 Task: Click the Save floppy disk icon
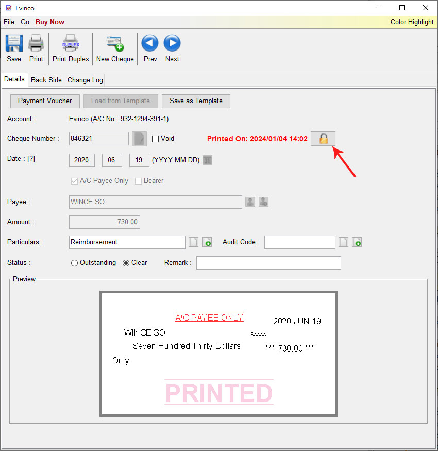click(x=14, y=43)
